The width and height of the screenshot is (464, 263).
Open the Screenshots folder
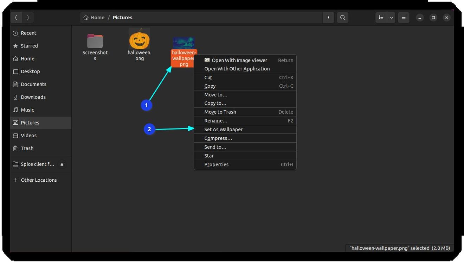[95, 42]
